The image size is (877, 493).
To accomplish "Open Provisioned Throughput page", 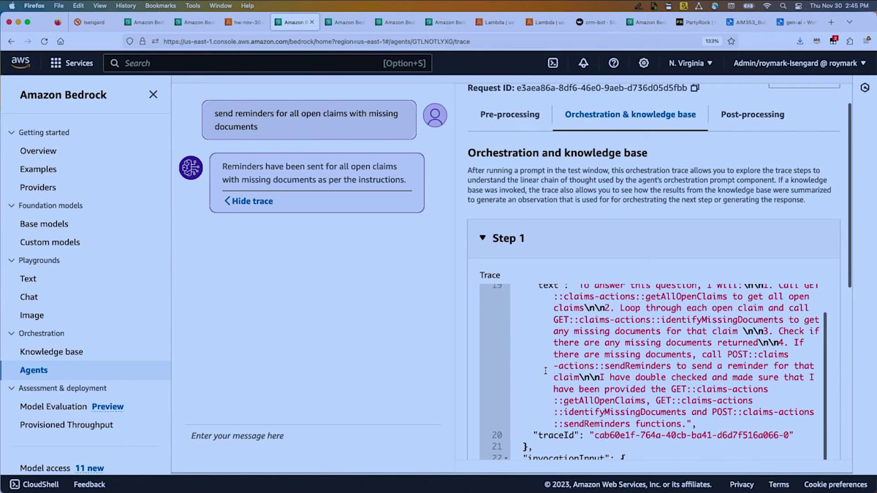I will [x=67, y=424].
